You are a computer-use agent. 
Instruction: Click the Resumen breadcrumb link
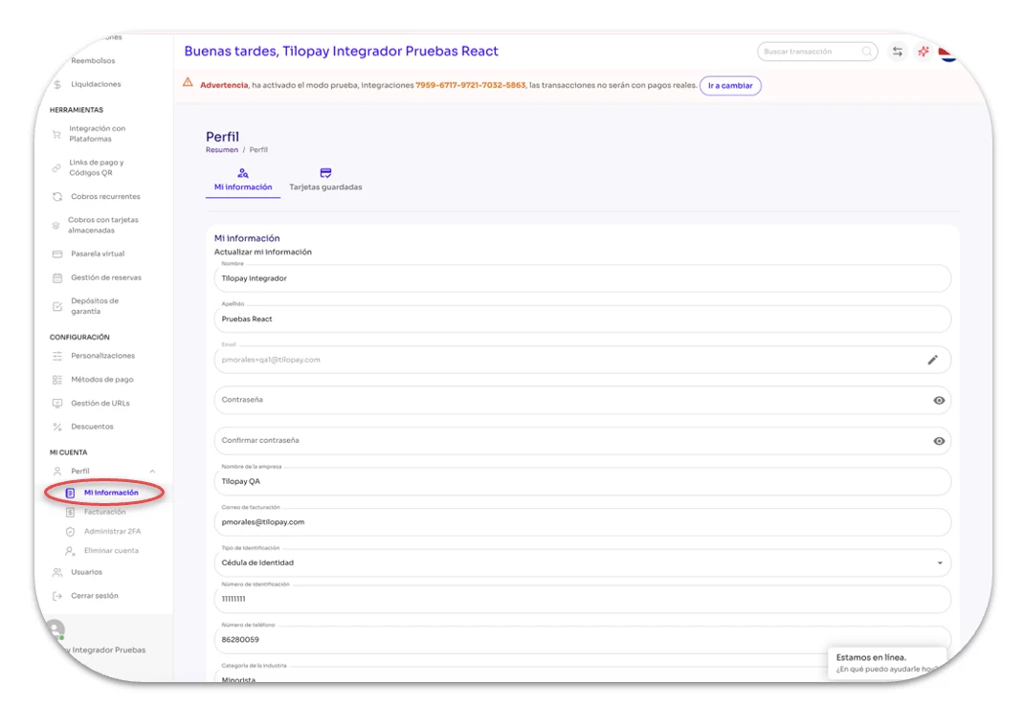tap(222, 150)
